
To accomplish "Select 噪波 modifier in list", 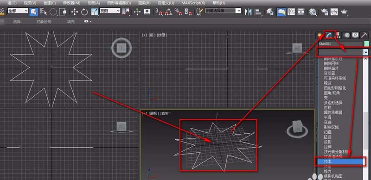I will pyautogui.click(x=328, y=83).
